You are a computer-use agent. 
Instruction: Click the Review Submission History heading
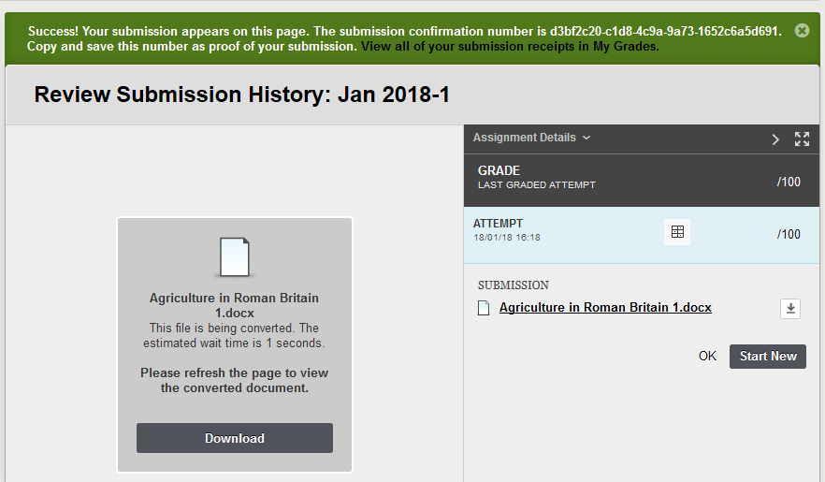point(241,95)
